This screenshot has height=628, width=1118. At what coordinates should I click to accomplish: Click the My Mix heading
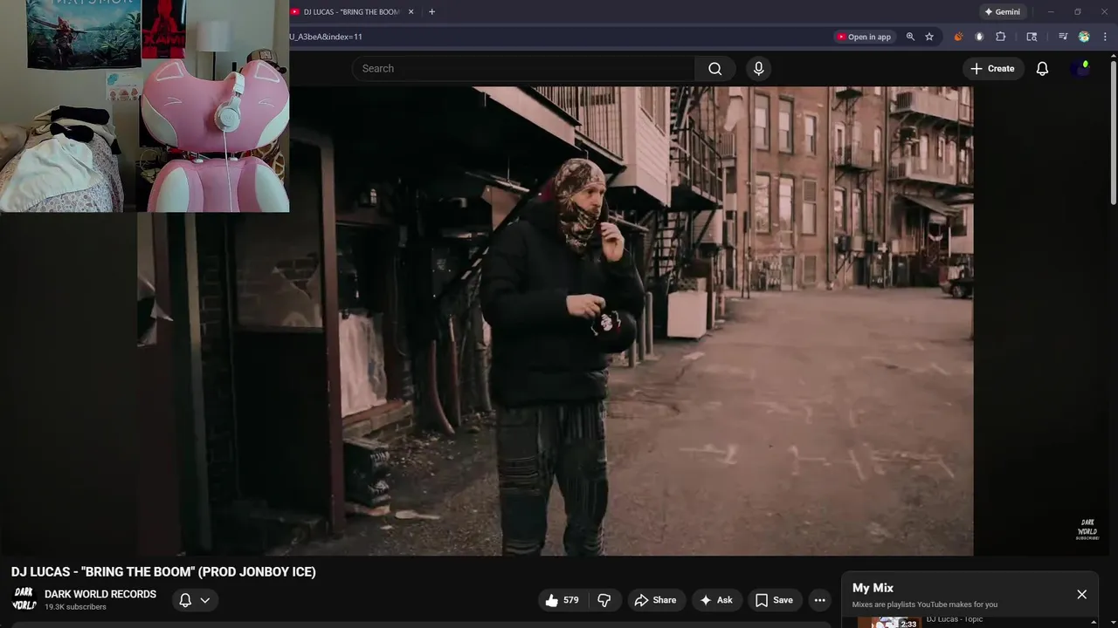tap(873, 588)
